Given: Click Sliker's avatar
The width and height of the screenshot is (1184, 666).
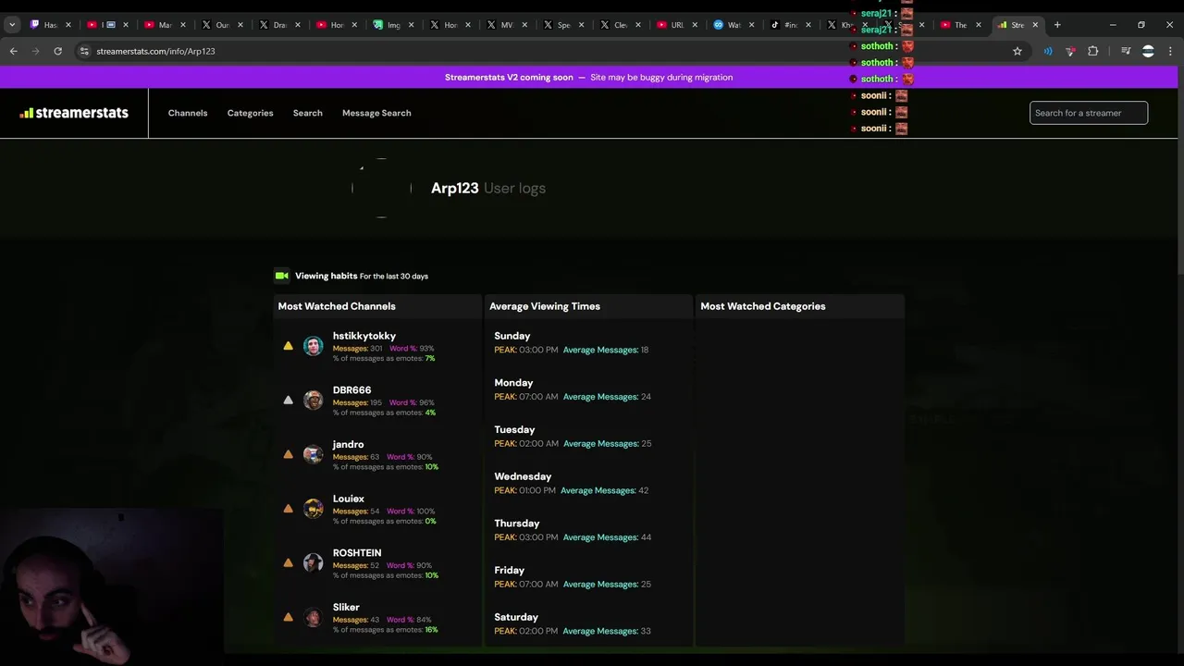Looking at the screenshot, I should pos(314,617).
